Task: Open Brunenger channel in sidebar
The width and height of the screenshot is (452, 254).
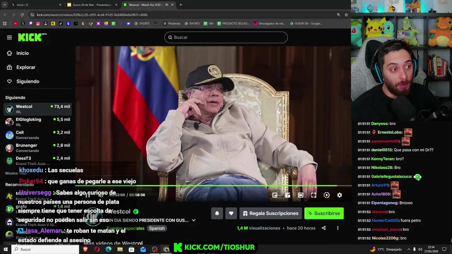Action: 38,148
